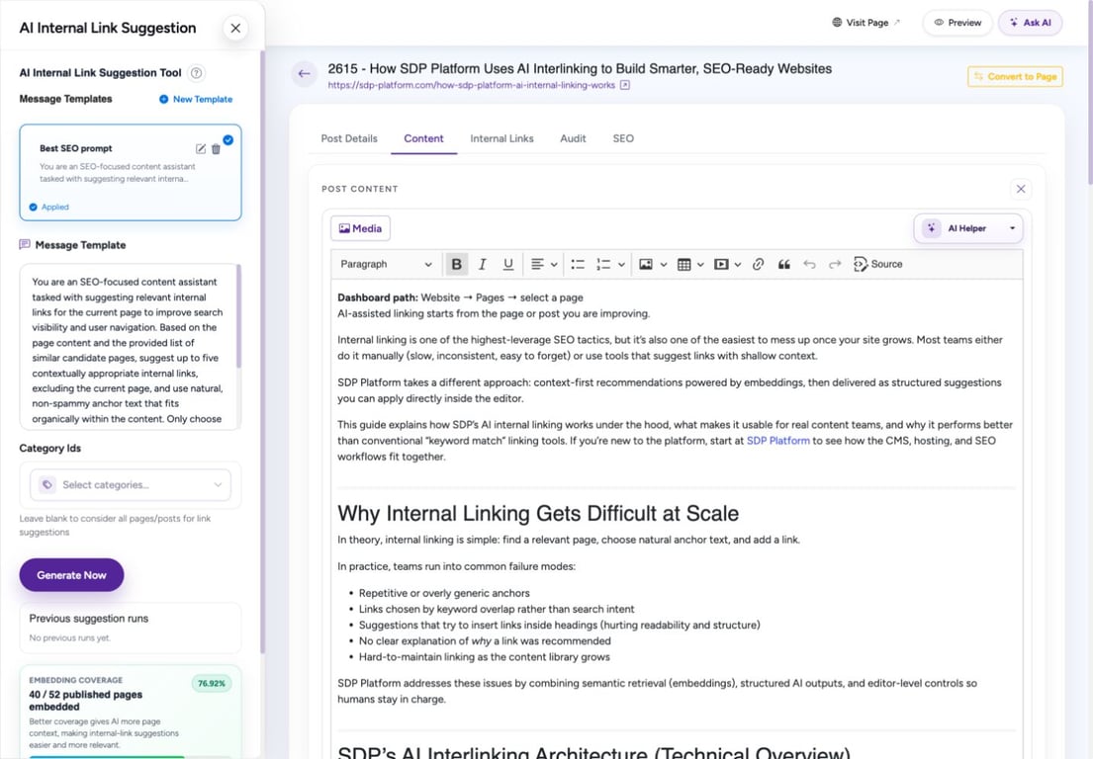Click the insert link icon
1093x759 pixels.
click(759, 265)
